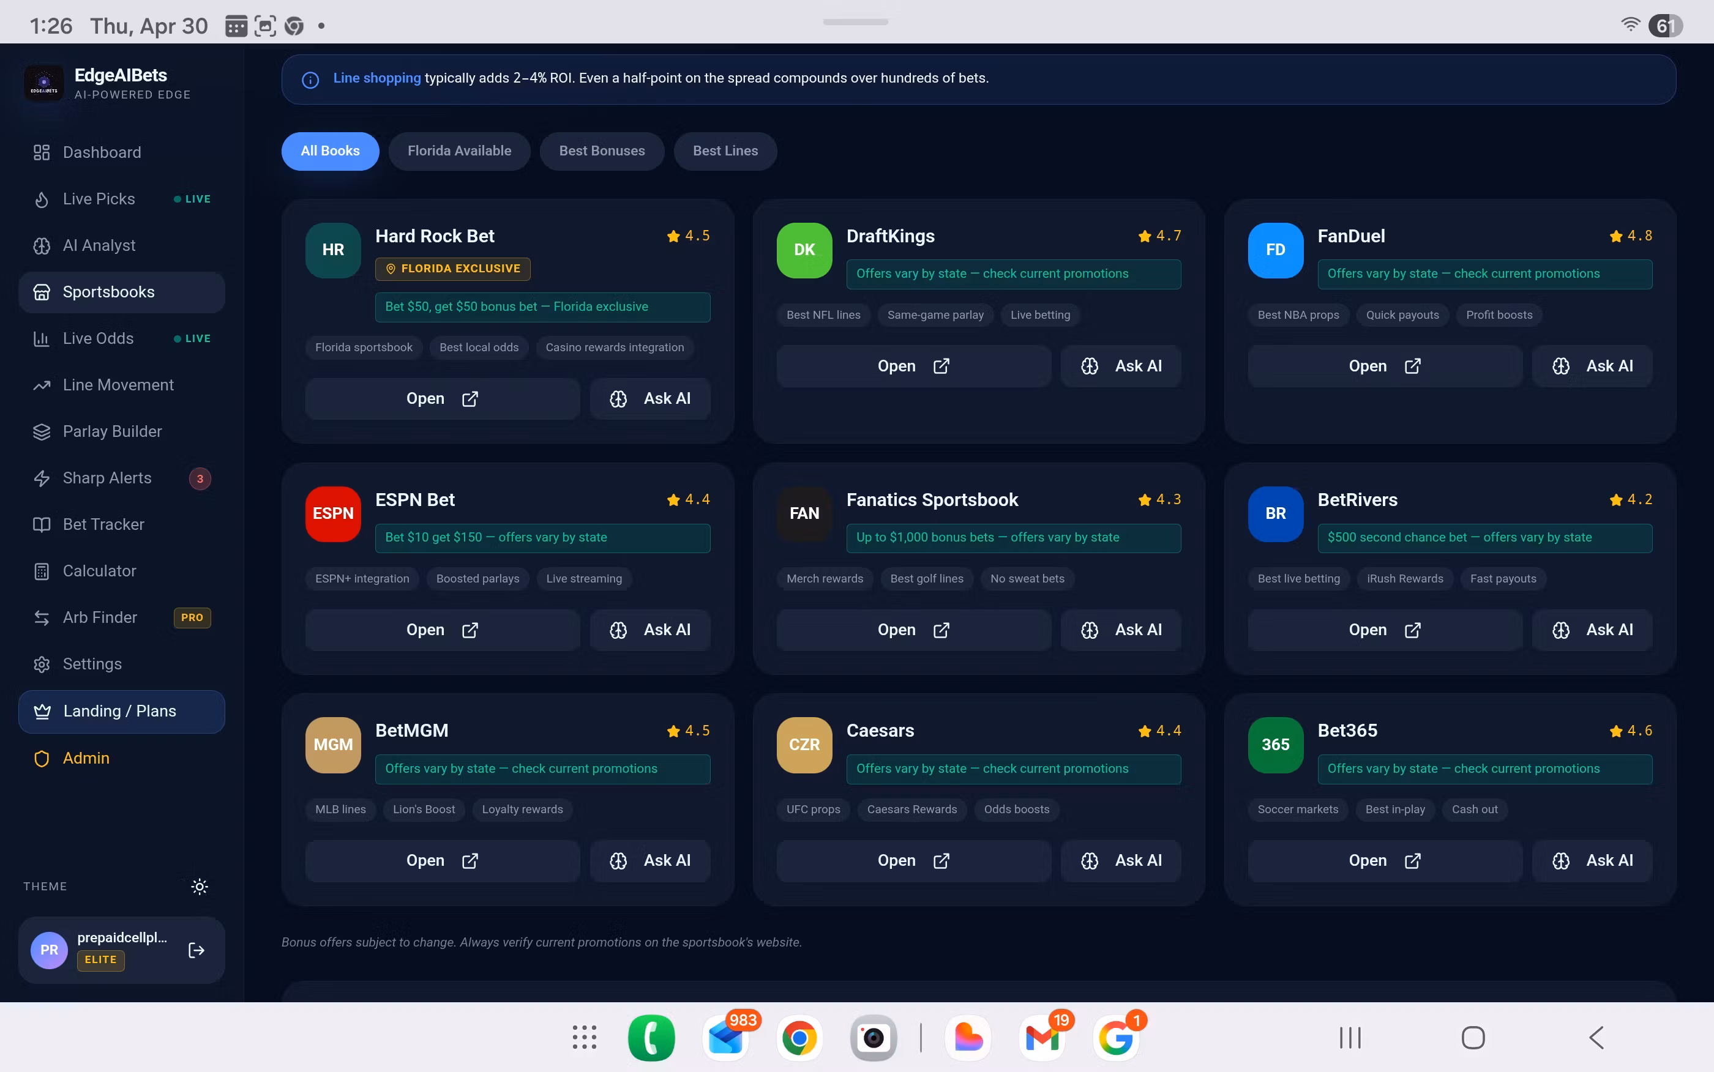Screen dimensions: 1714x1072
Task: Open Live Odds page
Action: 121,338
